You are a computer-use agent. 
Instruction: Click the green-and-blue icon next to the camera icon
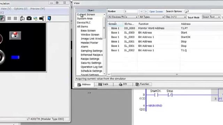tap(36, 18)
